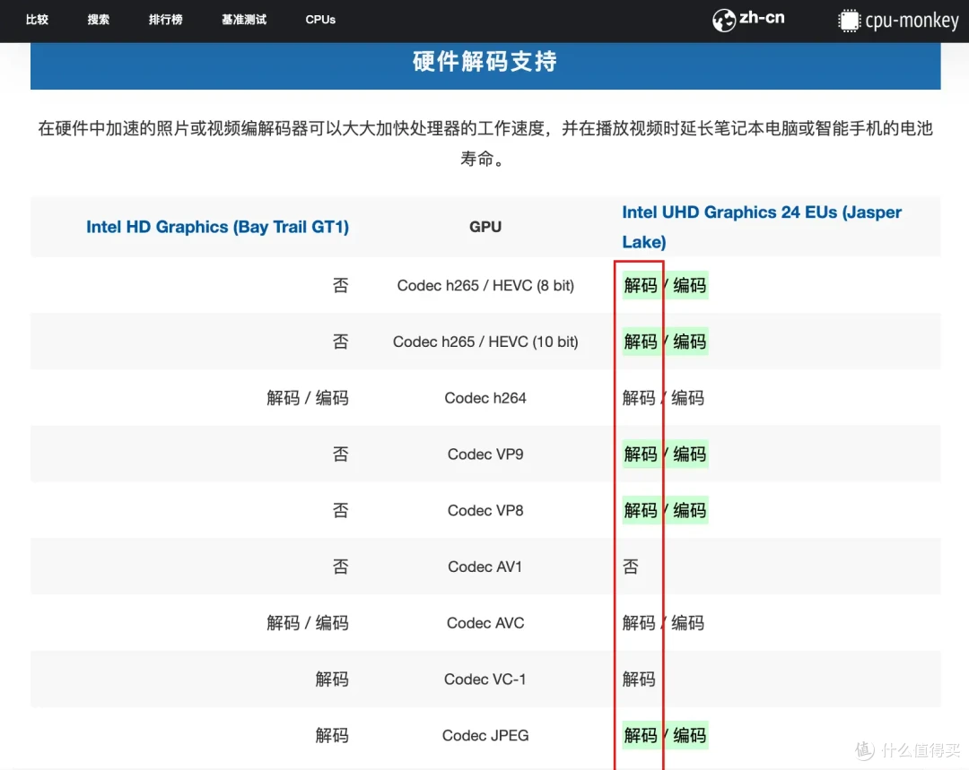The image size is (969, 770).
Task: Open the CPUs menu item
Action: pos(320,20)
